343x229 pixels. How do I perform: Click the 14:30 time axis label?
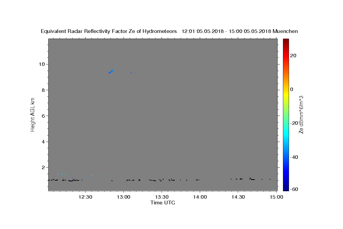(x=238, y=197)
